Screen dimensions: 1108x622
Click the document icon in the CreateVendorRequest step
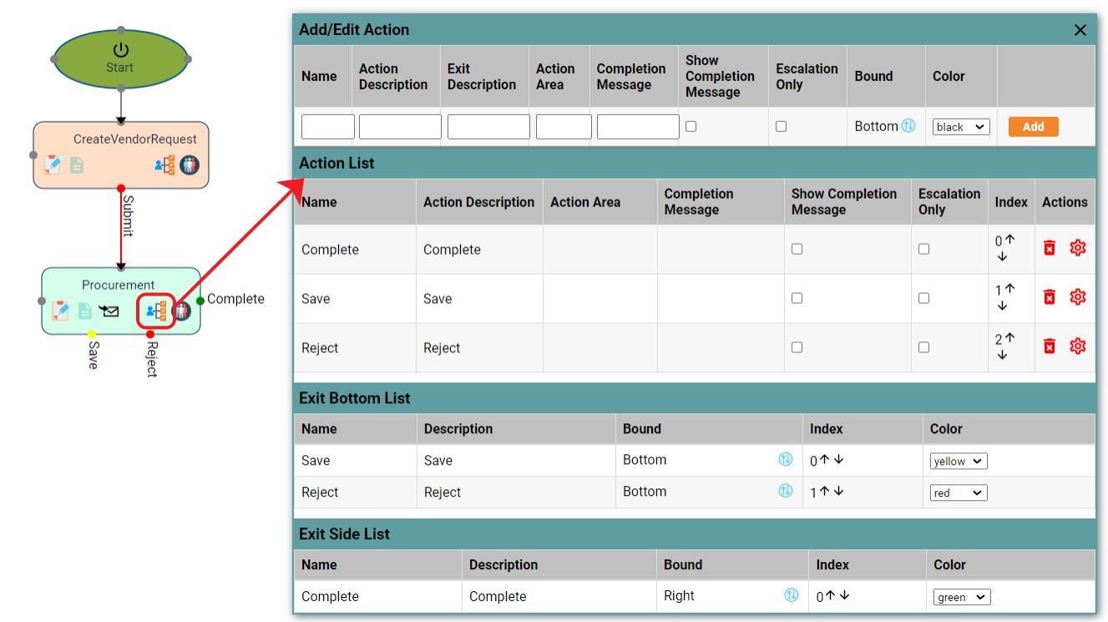(76, 165)
